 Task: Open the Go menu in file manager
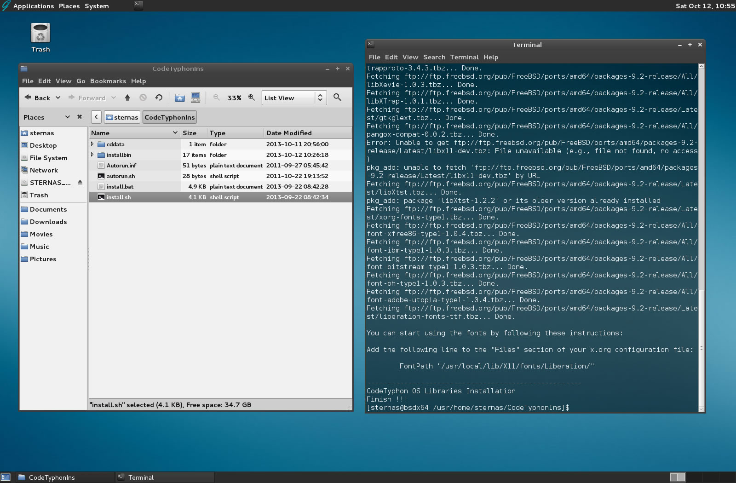pyautogui.click(x=81, y=81)
